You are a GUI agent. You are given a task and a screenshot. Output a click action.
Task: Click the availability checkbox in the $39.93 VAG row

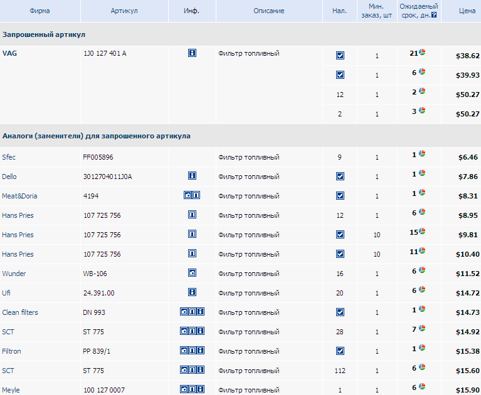coord(340,74)
